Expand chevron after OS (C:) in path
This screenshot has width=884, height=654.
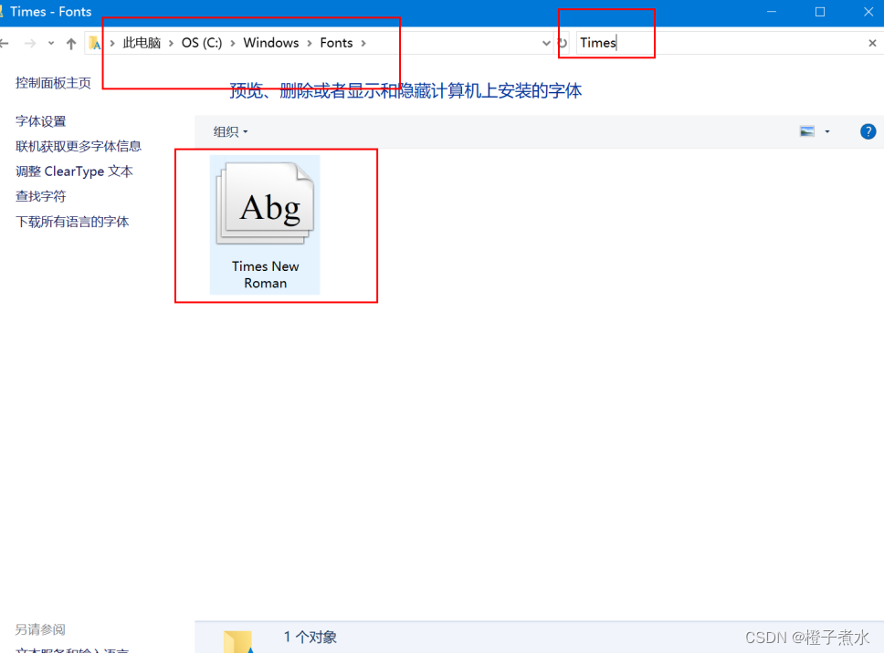tap(232, 44)
